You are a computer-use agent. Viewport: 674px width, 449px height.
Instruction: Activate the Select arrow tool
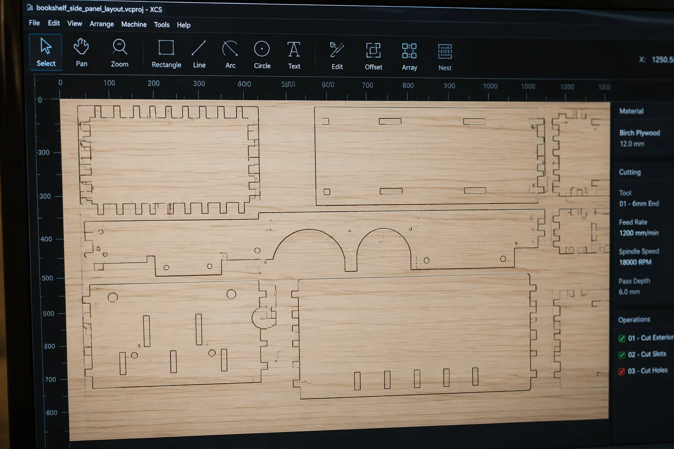pyautogui.click(x=46, y=53)
